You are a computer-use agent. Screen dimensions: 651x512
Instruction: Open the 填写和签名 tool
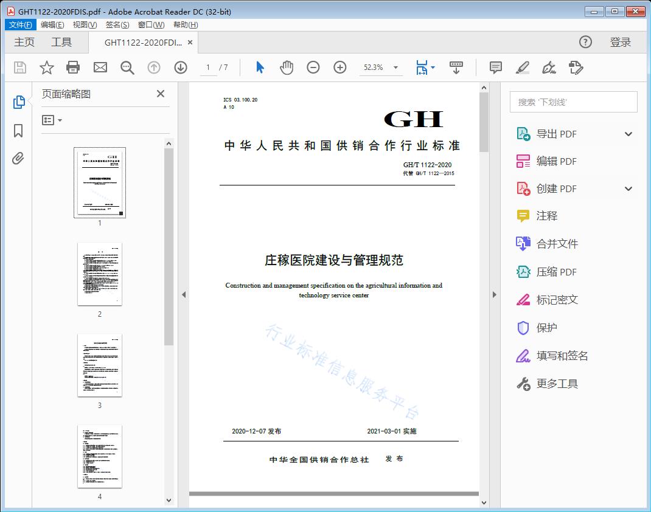555,356
